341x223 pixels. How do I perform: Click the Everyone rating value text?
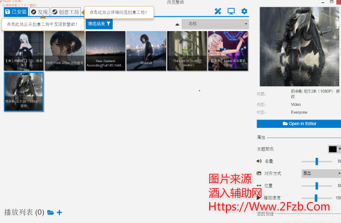pyautogui.click(x=299, y=112)
